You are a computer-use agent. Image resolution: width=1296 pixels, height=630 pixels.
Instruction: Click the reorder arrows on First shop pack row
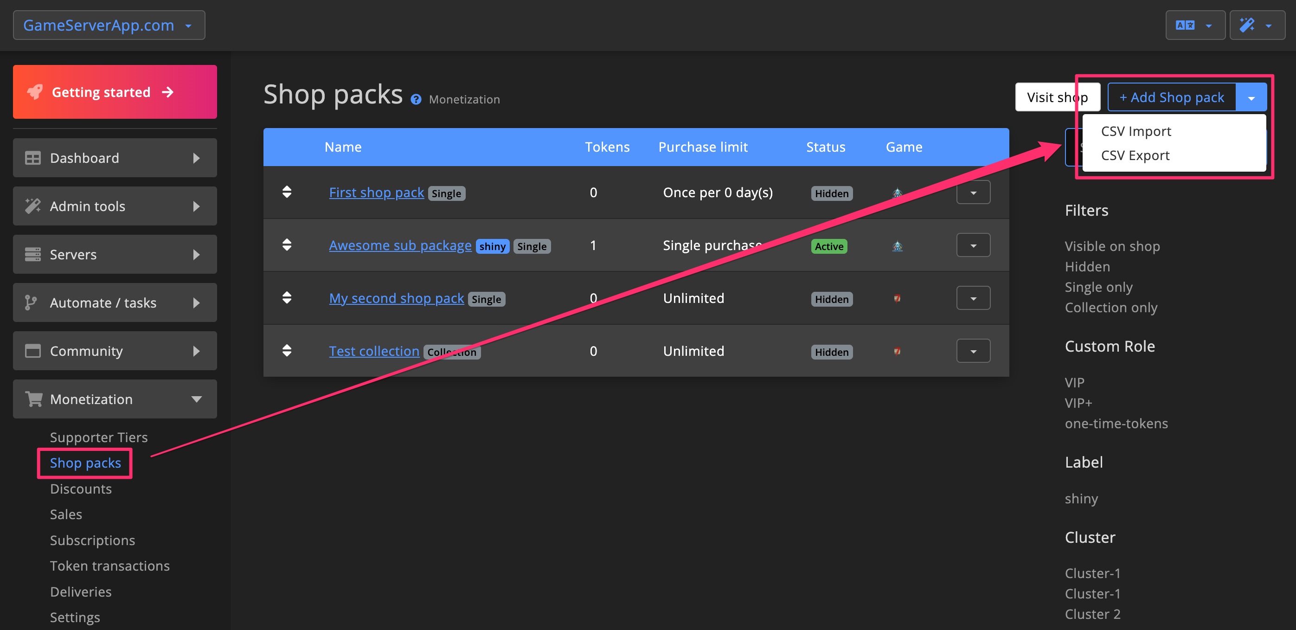(287, 192)
